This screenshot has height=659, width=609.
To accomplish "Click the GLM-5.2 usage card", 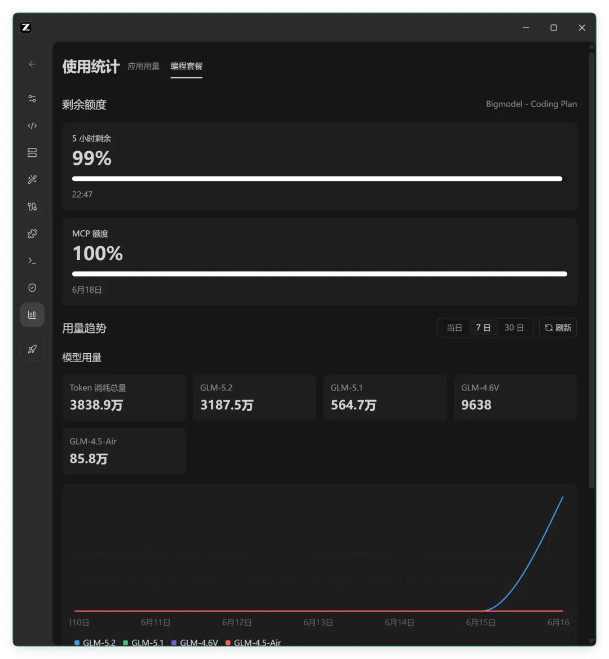I will pyautogui.click(x=254, y=397).
